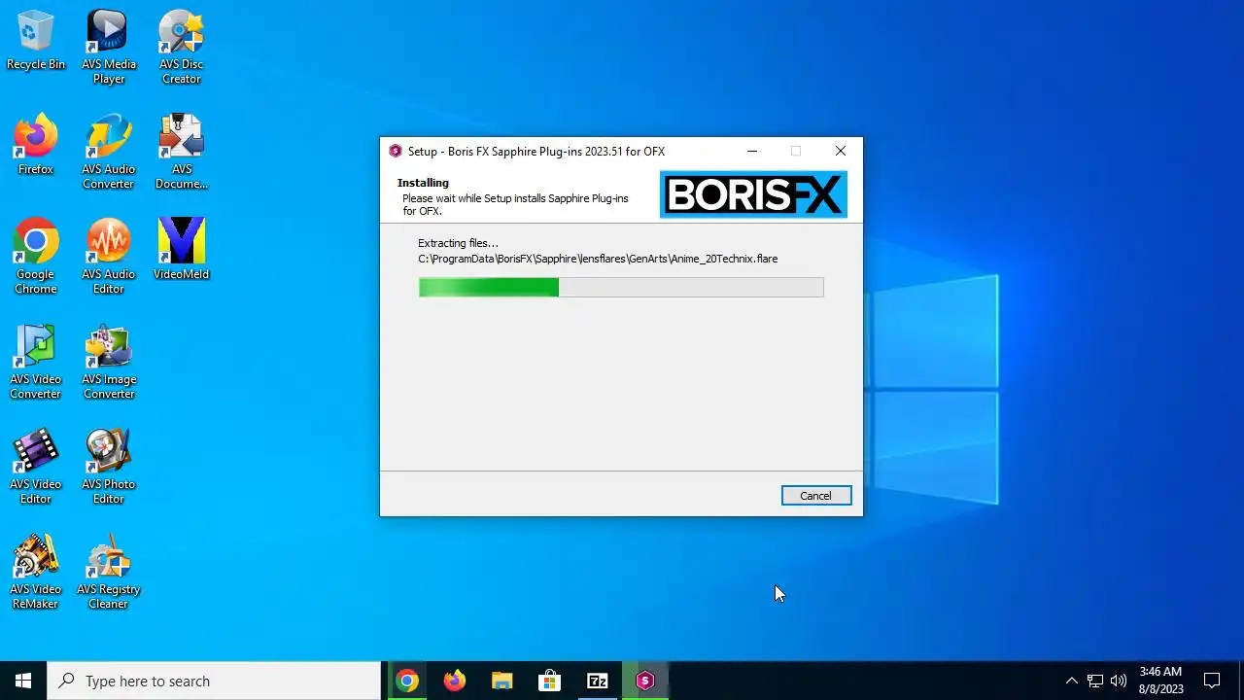This screenshot has height=700, width=1244.
Task: Click 'Please wait while Setup installs' text
Action: [x=515, y=204]
